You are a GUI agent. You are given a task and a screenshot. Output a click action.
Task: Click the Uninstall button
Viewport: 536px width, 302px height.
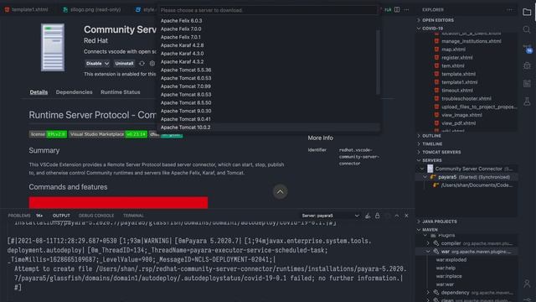(x=124, y=64)
